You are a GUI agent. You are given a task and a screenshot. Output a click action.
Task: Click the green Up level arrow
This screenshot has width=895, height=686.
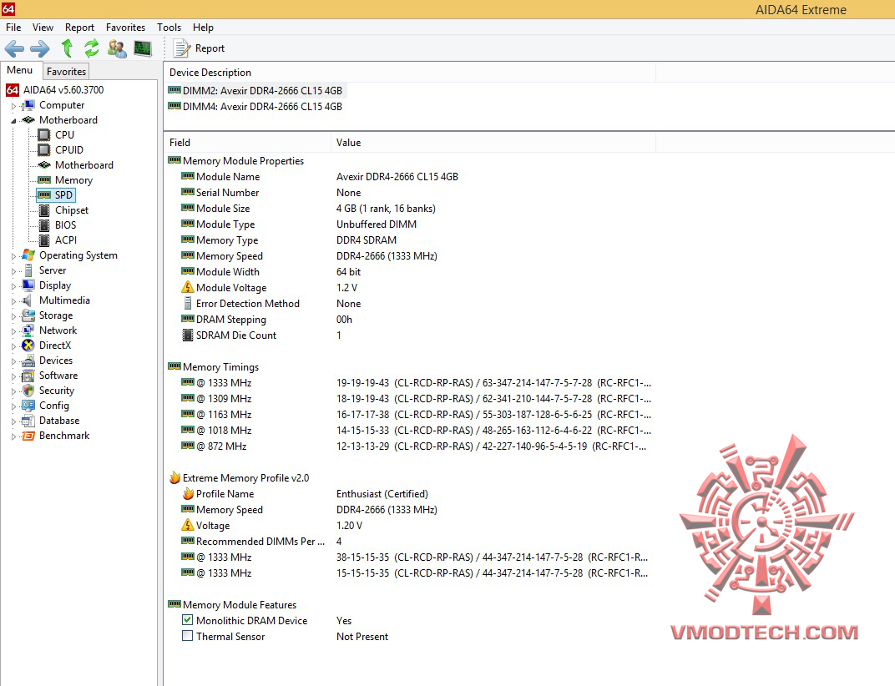(67, 48)
